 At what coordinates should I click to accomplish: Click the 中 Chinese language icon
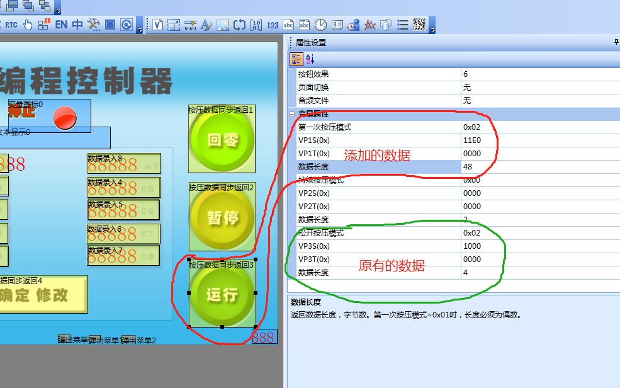(77, 25)
